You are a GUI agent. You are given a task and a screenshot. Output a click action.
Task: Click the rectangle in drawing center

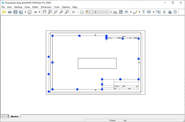pyautogui.click(x=97, y=63)
